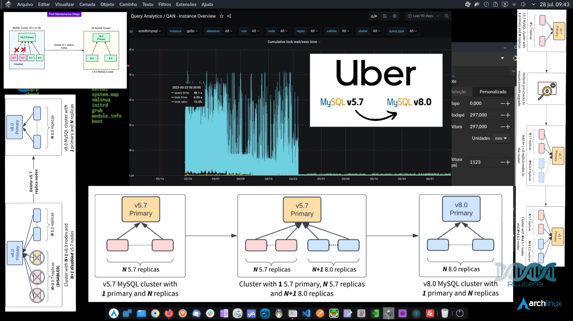Click the star favorite icon in Grafana image
This screenshot has height=321, width=573.
(x=221, y=16)
